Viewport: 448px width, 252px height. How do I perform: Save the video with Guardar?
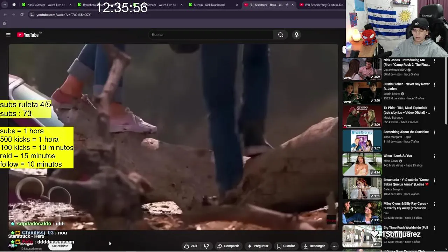click(286, 246)
